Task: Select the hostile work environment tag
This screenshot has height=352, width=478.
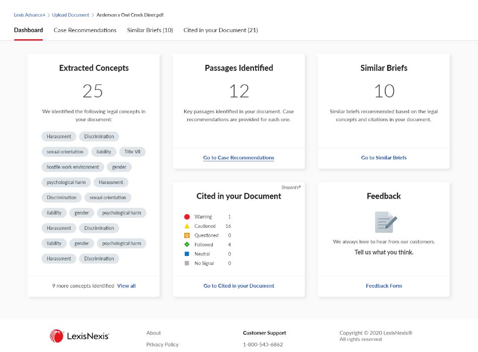Action: (73, 167)
